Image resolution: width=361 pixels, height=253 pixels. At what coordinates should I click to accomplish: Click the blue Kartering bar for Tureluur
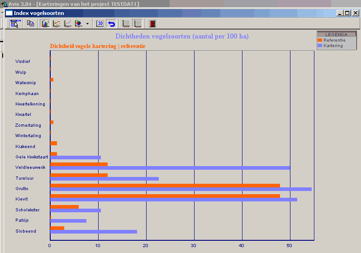[104, 179]
